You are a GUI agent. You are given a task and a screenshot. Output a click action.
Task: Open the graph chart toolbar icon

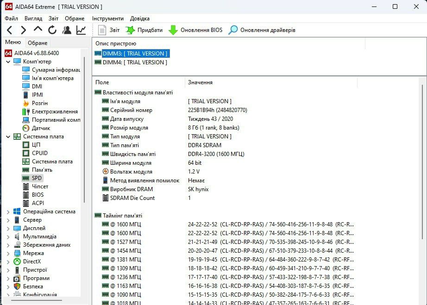(81, 30)
